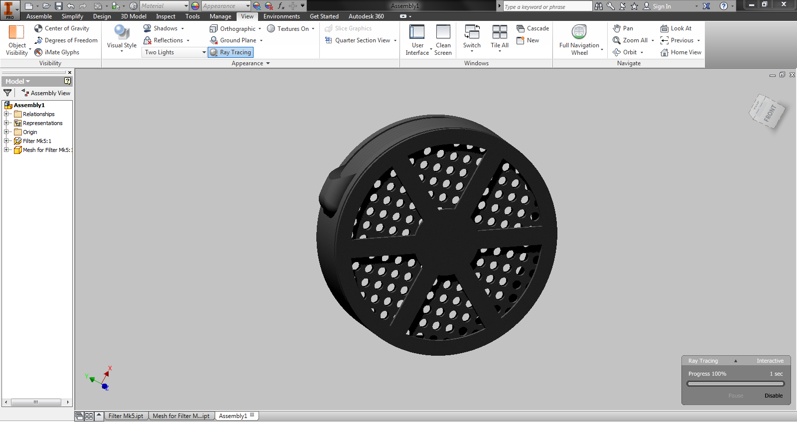Click the Ray Tracing progress bar

coord(736,384)
